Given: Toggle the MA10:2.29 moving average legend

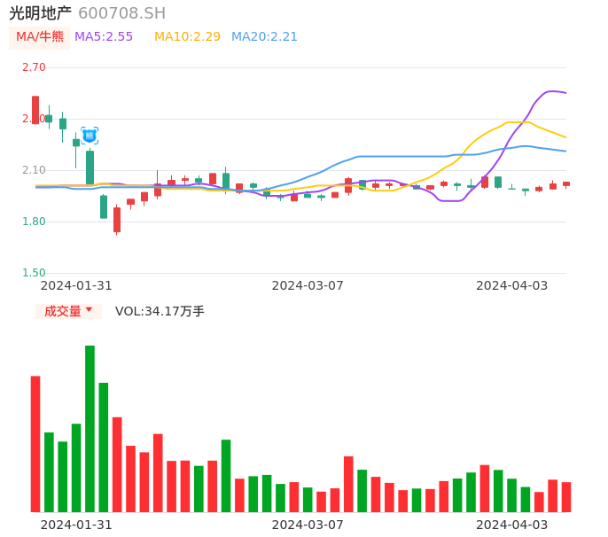Looking at the screenshot, I should click(x=187, y=37).
